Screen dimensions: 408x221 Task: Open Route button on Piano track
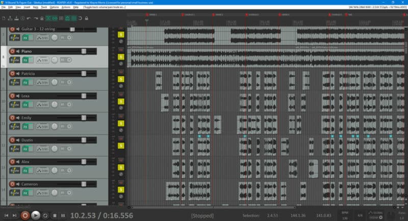(15, 60)
